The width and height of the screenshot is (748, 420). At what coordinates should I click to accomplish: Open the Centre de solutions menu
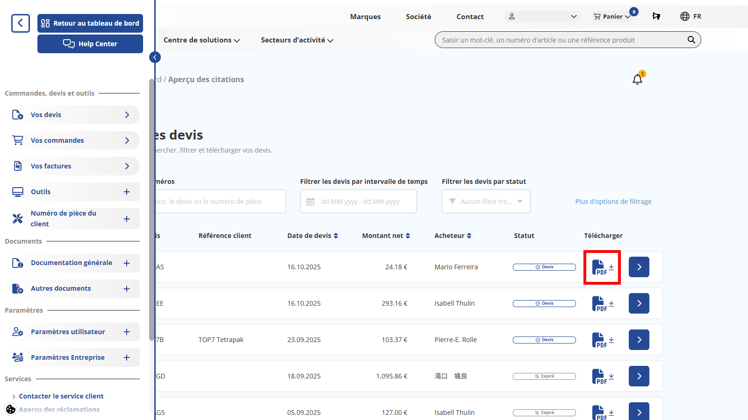(x=201, y=40)
